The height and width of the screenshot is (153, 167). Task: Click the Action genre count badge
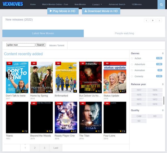pos(159,58)
